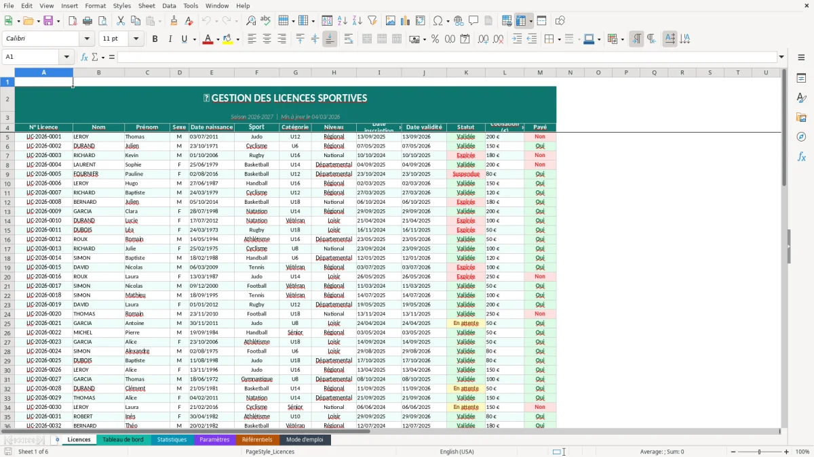Expand font color dropdown arrow
Viewport: 814px width, 457px height.
pos(216,39)
